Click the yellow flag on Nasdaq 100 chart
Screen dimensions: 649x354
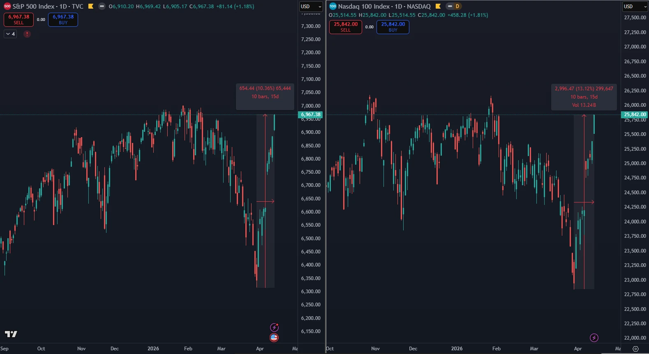tap(438, 6)
